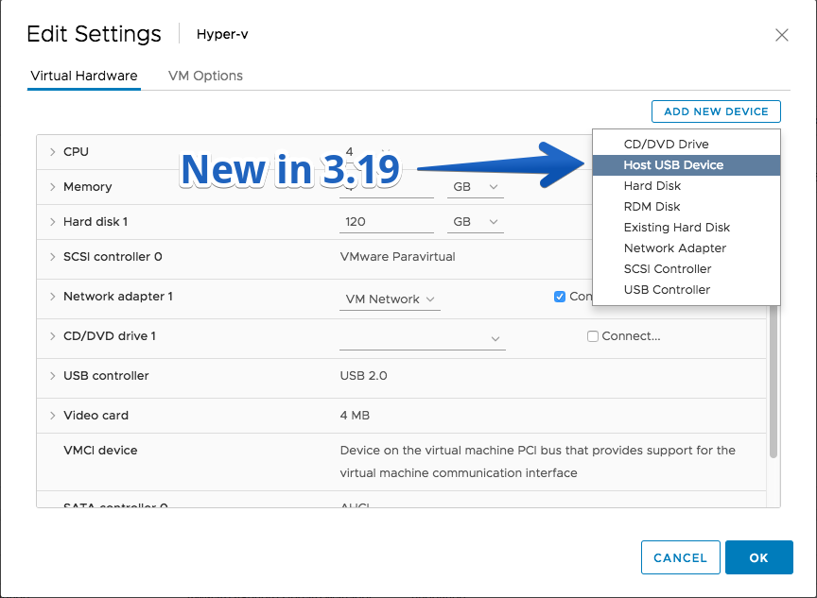Open Hard disk size unit GB dropdown
Screen dimensions: 817x598
[476, 222]
